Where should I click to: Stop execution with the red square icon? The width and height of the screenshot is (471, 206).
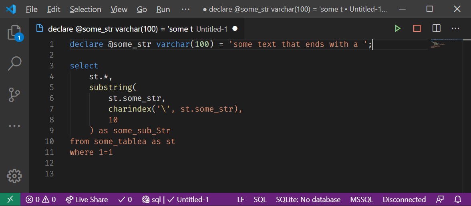point(417,28)
